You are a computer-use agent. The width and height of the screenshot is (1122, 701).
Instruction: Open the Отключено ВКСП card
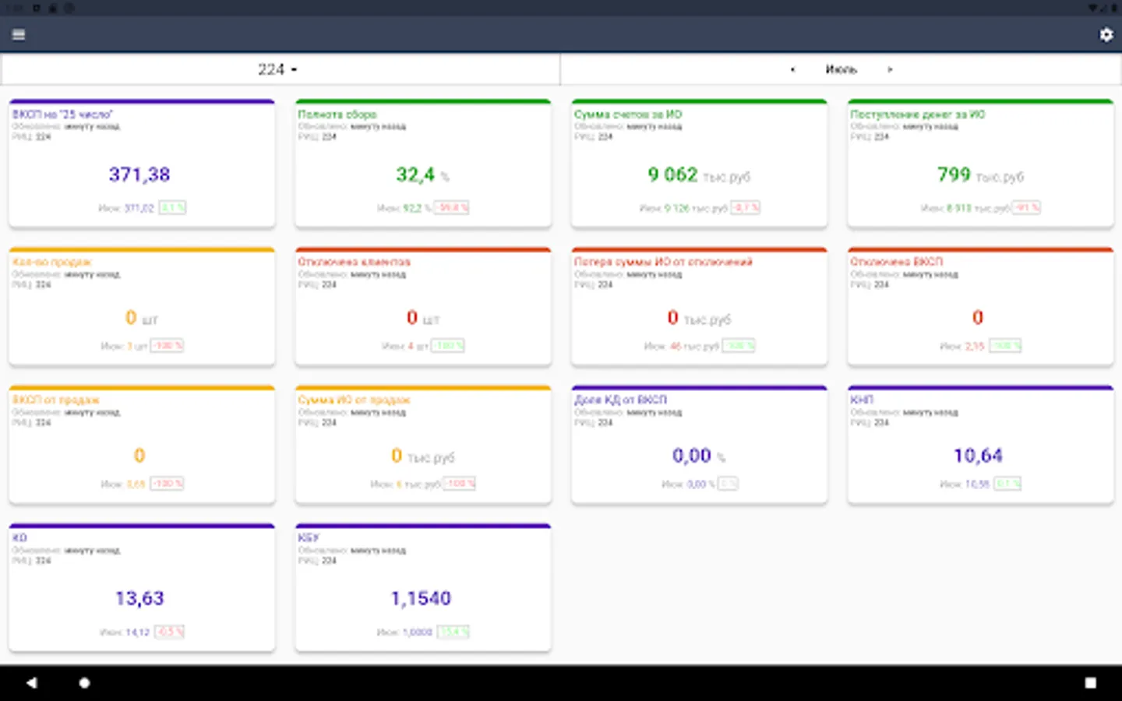[x=980, y=307]
